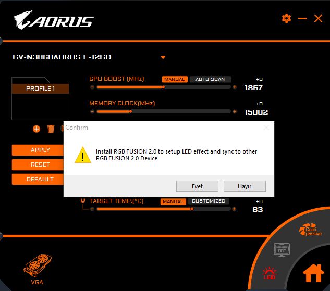This screenshot has width=330, height=291.
Task: Toggle the Semi passive fan icon
Action: [310, 230]
